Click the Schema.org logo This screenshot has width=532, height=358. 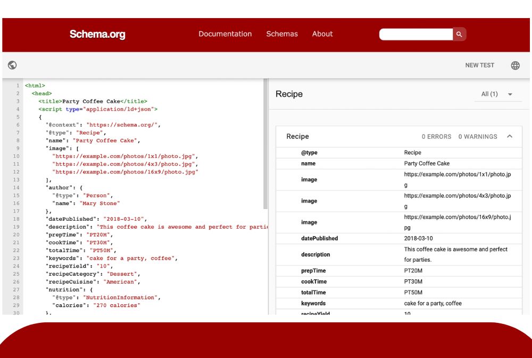pyautogui.click(x=98, y=34)
